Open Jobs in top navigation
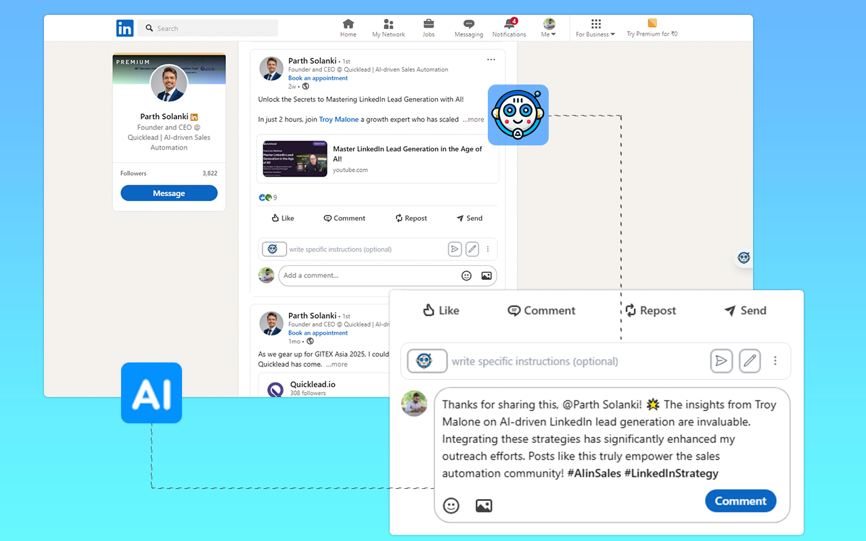 click(428, 28)
